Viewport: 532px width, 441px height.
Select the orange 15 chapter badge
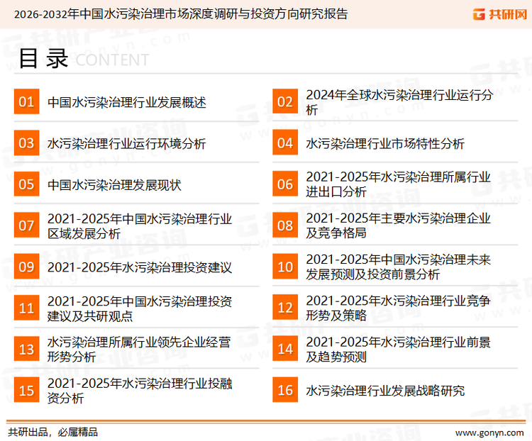[x=26, y=390]
